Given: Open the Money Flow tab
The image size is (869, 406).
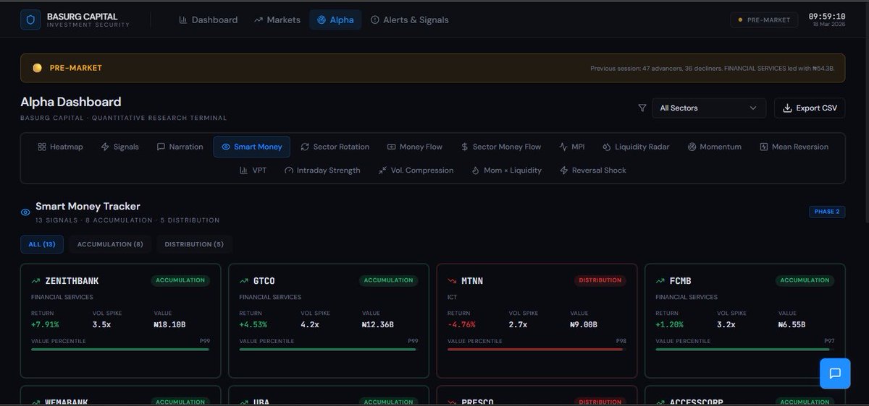Looking at the screenshot, I should click(x=415, y=147).
